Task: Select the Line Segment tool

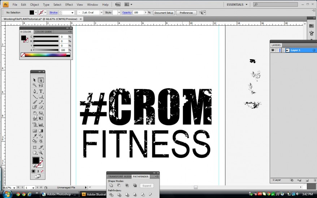Action: 35,97
